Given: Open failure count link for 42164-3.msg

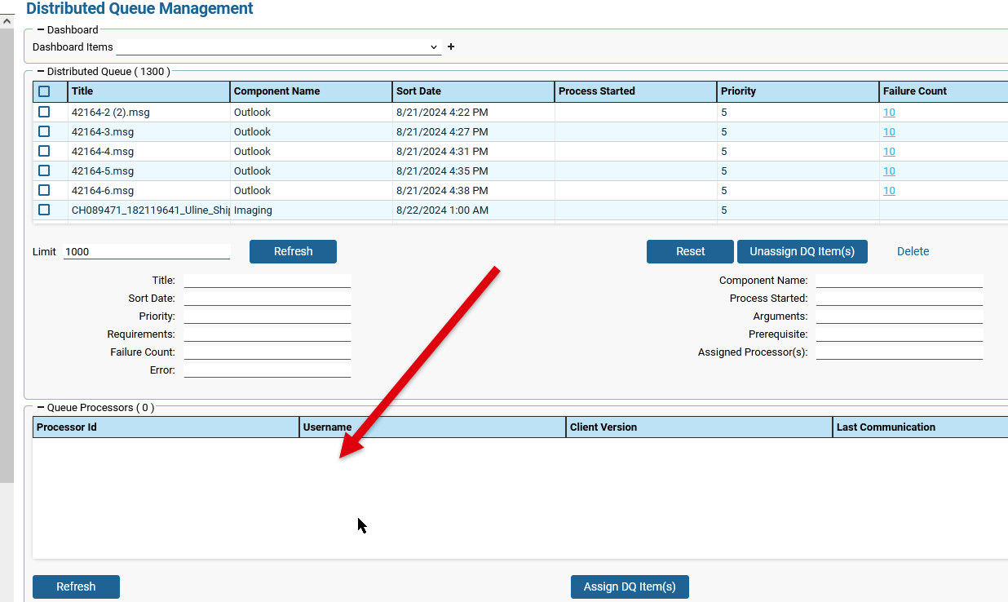Looking at the screenshot, I should (x=889, y=132).
